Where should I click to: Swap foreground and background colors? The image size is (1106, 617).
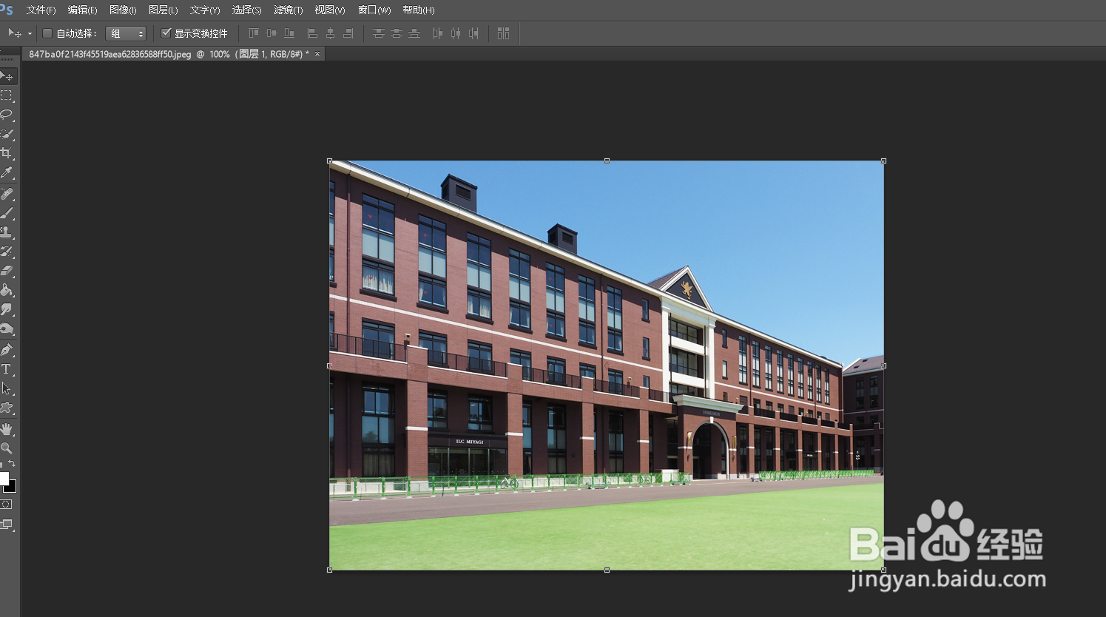(12, 464)
